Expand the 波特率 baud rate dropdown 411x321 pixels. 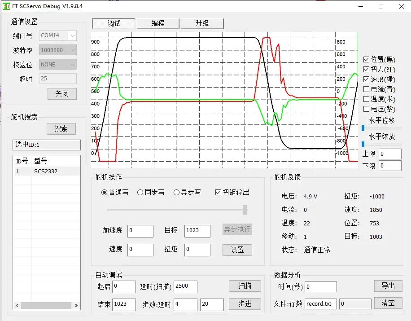point(58,50)
